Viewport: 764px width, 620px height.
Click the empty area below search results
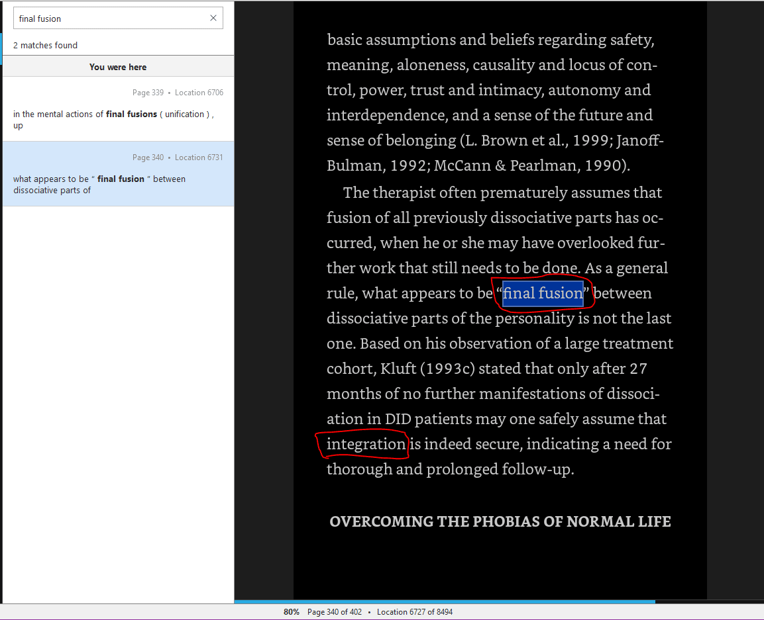pos(118,397)
